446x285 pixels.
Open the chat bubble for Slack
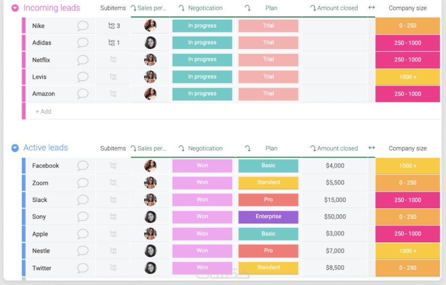point(83,200)
